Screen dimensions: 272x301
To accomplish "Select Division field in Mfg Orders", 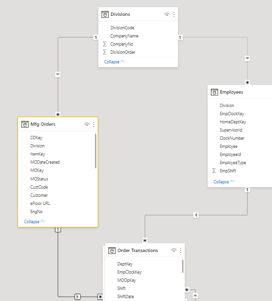I will tap(37, 146).
